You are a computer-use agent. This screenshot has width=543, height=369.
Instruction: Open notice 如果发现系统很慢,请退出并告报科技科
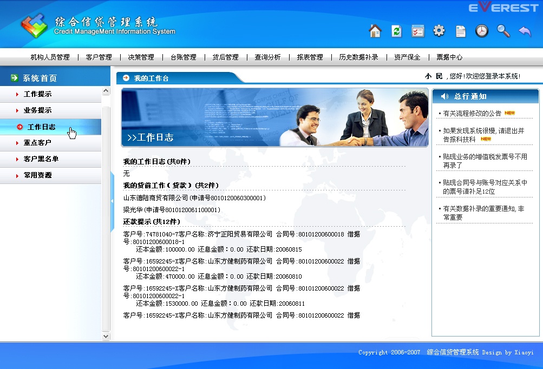pos(484,135)
